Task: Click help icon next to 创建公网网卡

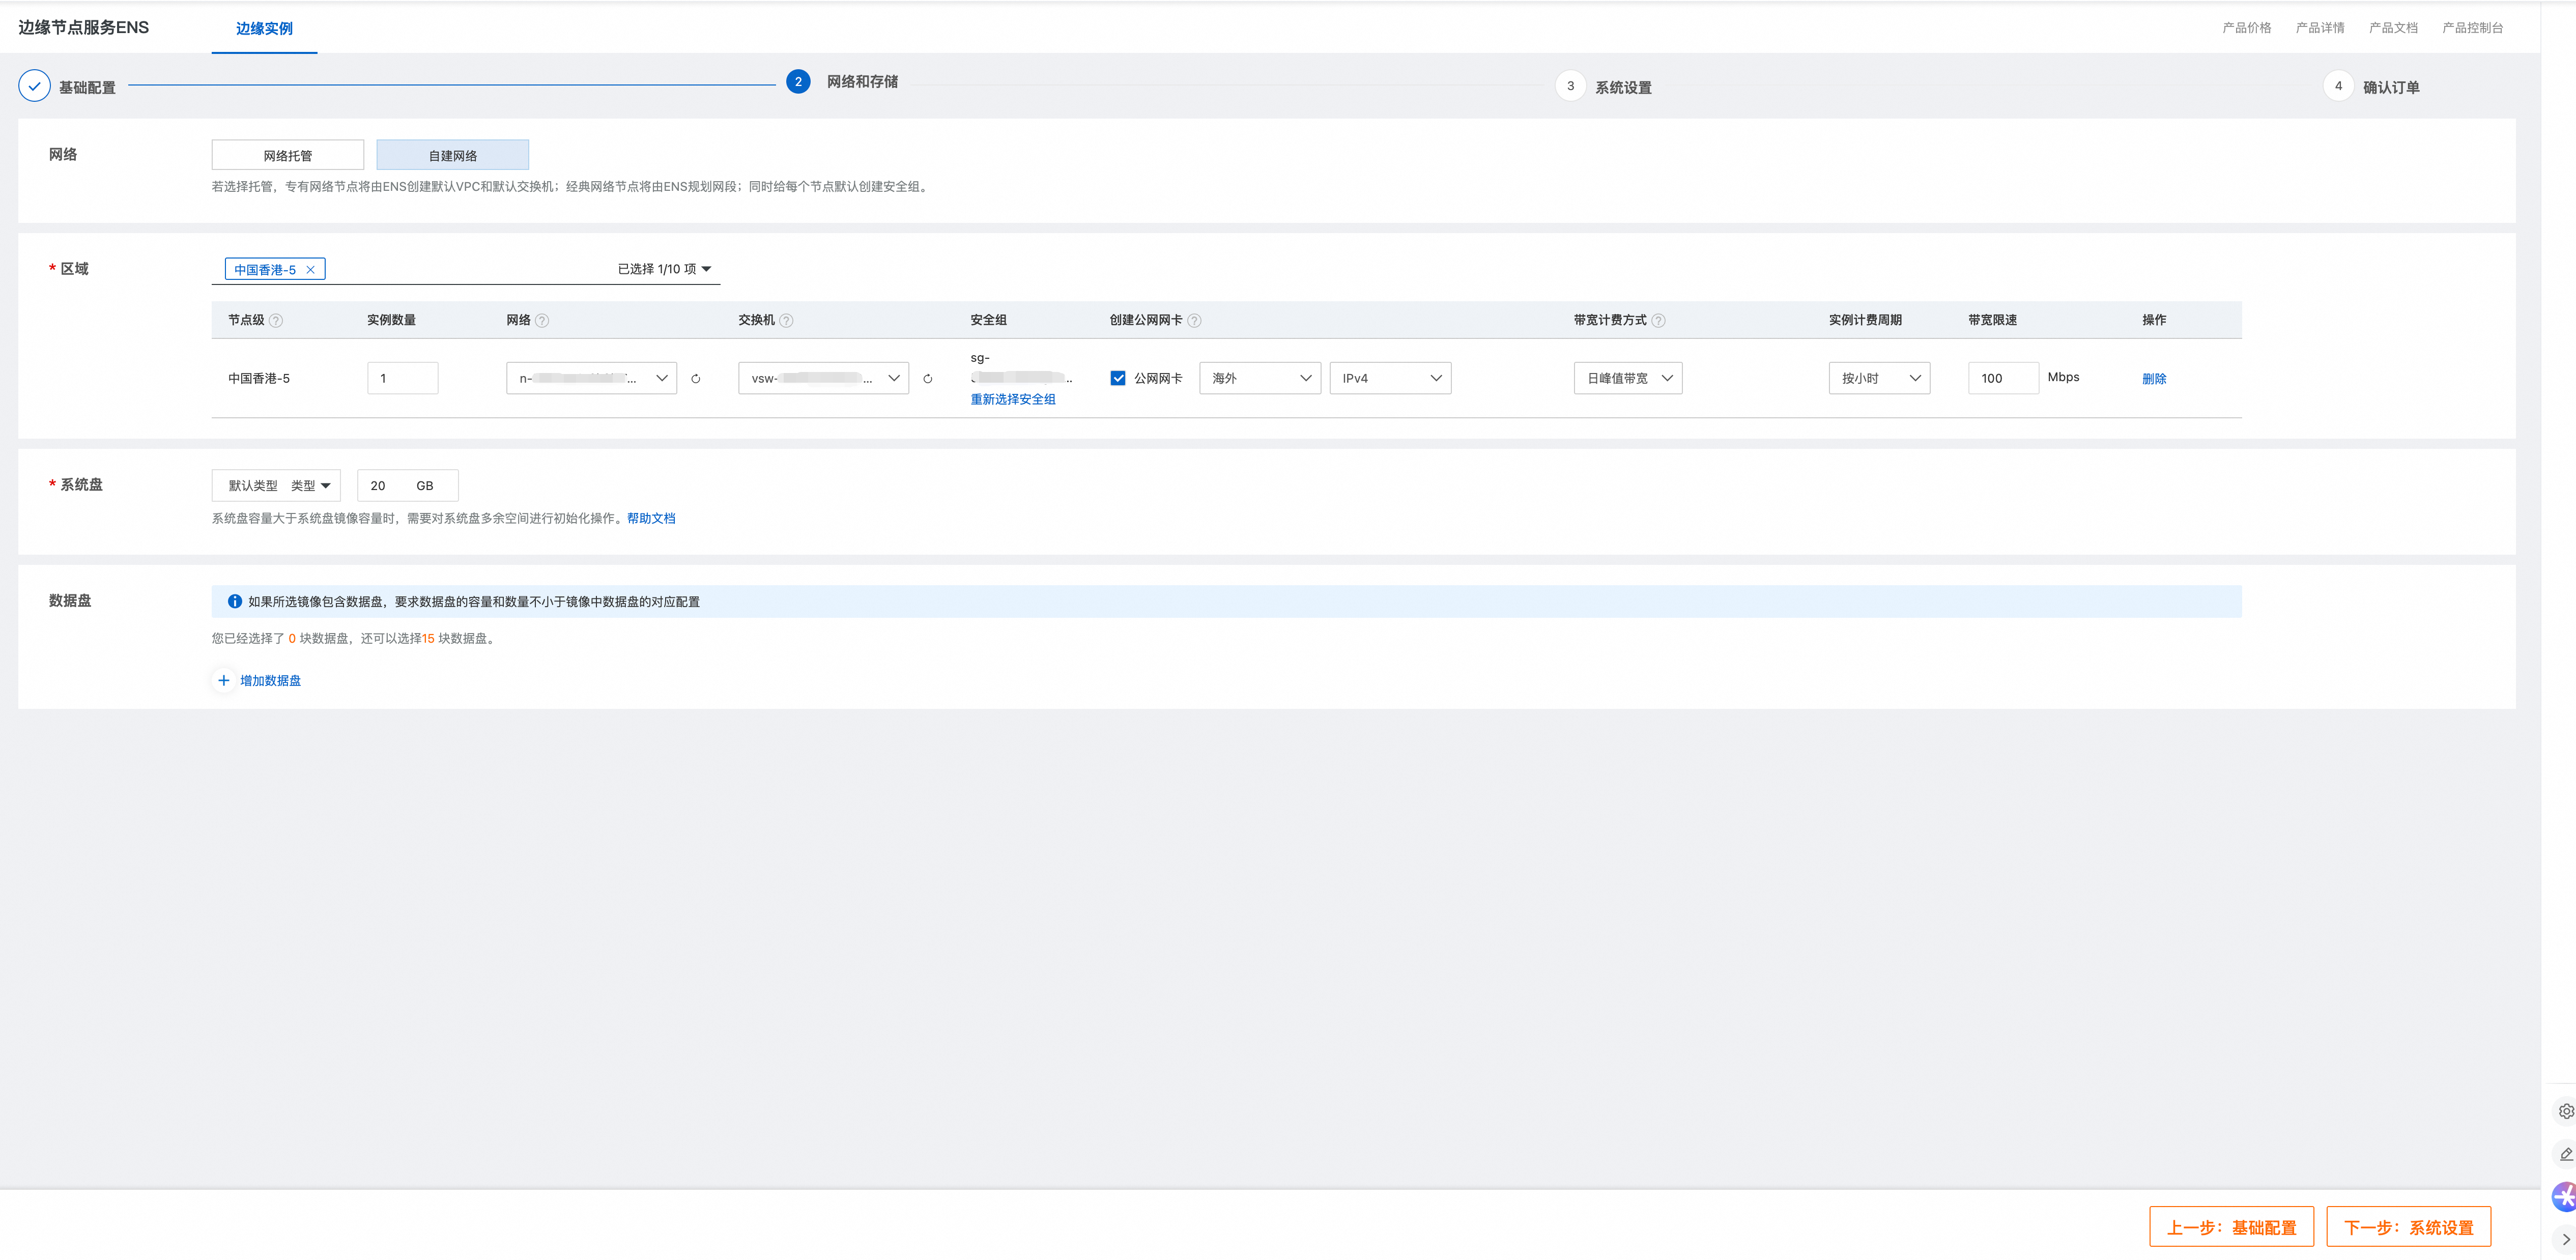Action: coord(1194,321)
